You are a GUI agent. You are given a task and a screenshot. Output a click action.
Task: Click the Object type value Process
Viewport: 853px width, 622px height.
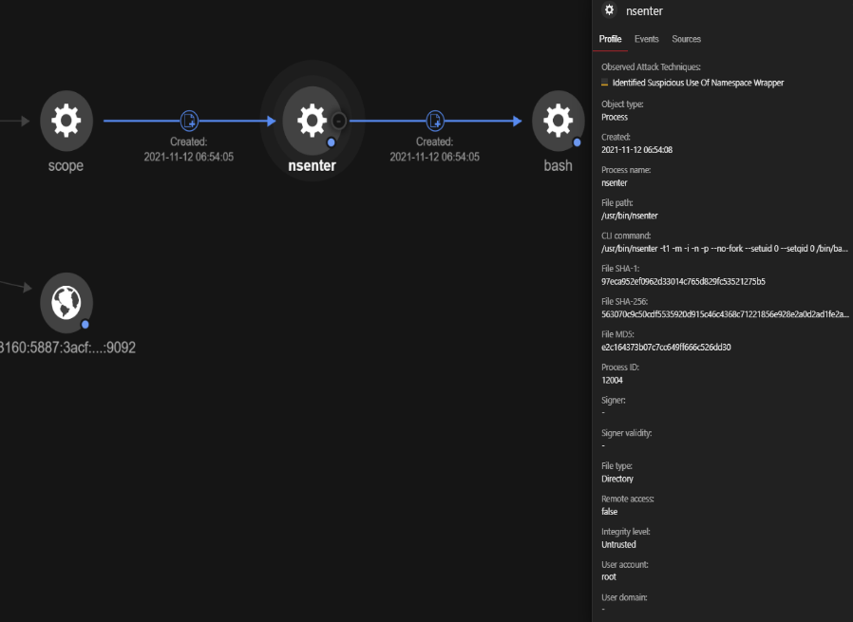(615, 117)
